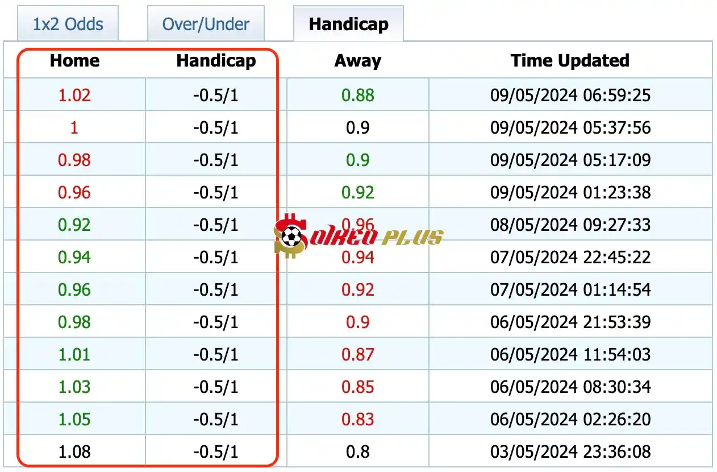Click the Home odds value 1.08
The height and width of the screenshot is (472, 717).
(74, 452)
